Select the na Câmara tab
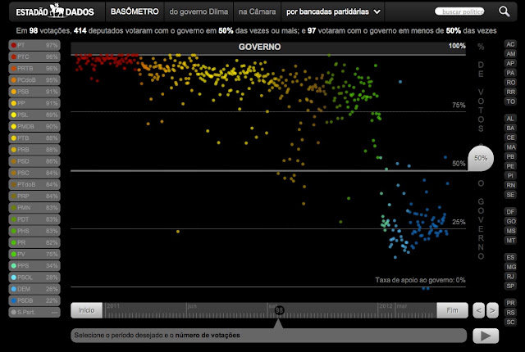Image resolution: width=525 pixels, height=352 pixels. [x=257, y=11]
